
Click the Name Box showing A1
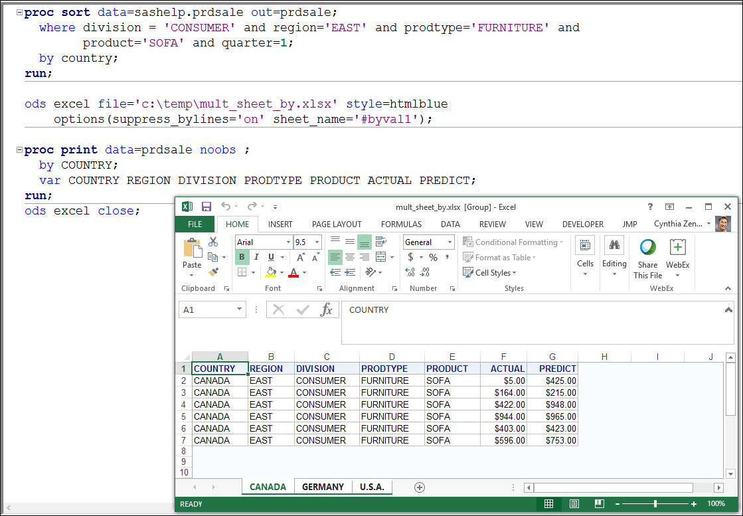coord(206,309)
